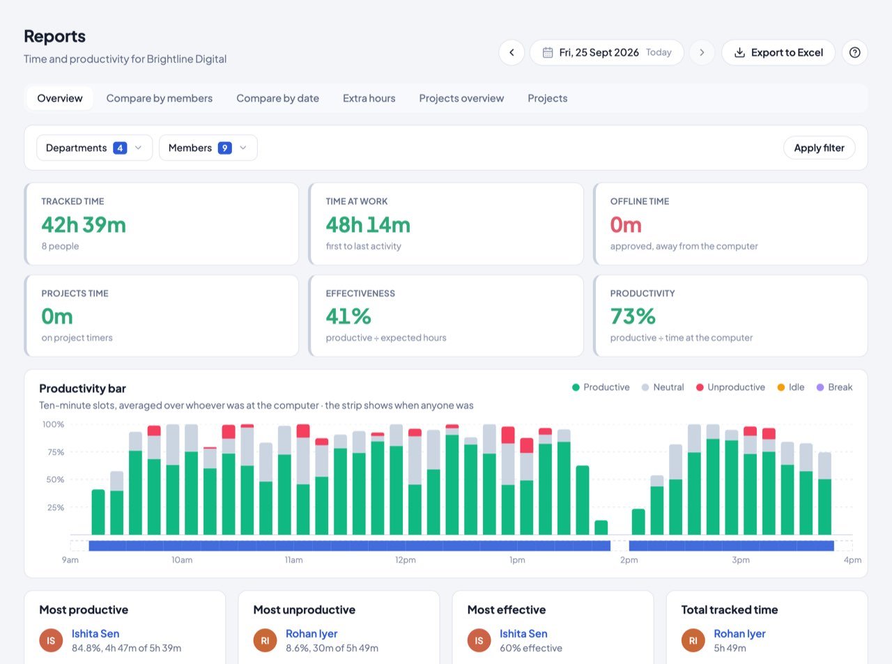Screen dimensions: 892x664
Task: Switch to the Overview tab
Action: (60, 98)
